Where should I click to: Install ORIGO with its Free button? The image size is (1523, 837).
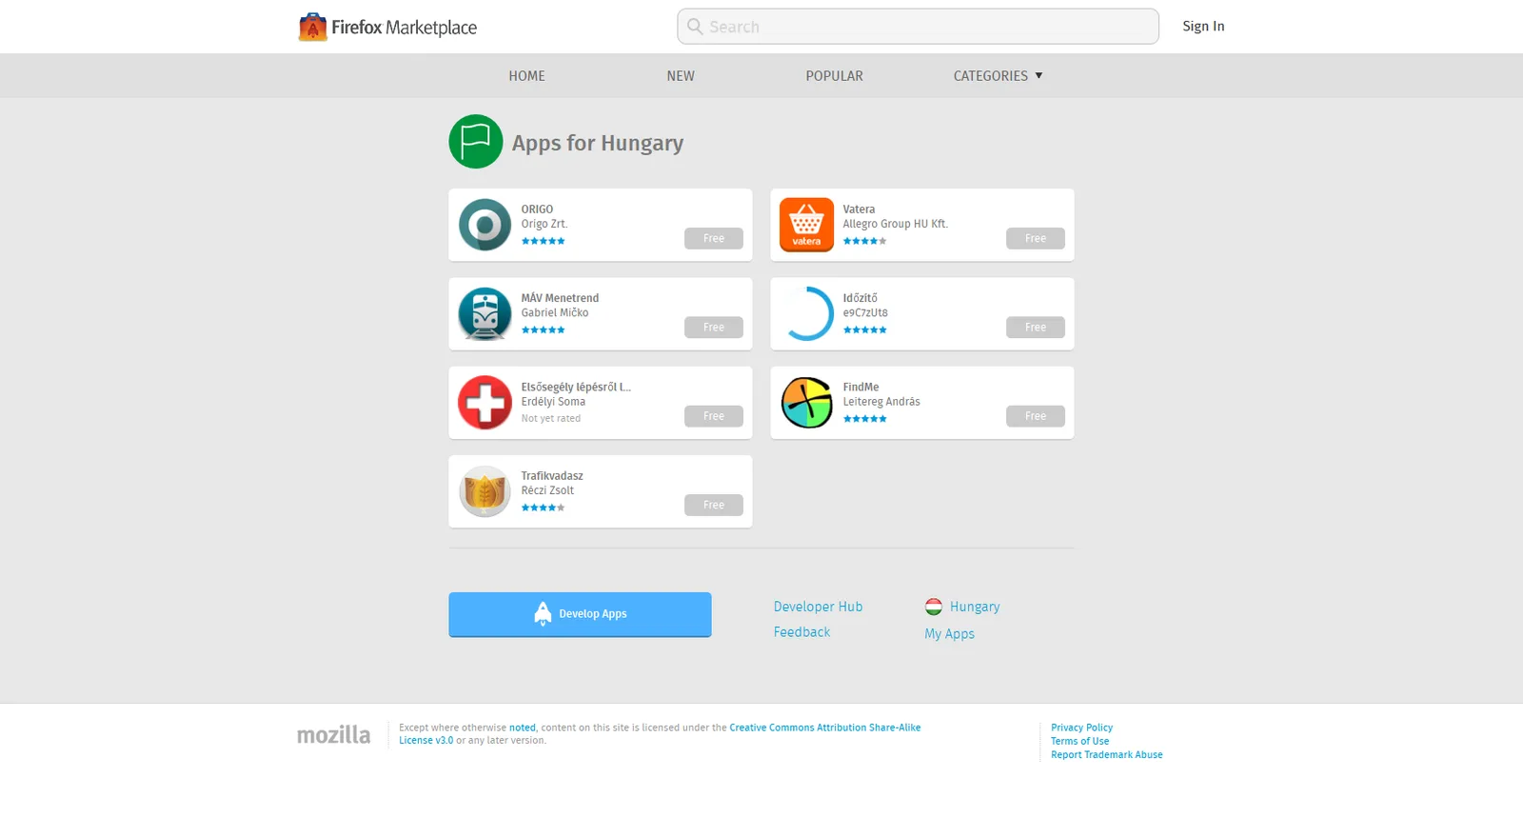(x=714, y=238)
